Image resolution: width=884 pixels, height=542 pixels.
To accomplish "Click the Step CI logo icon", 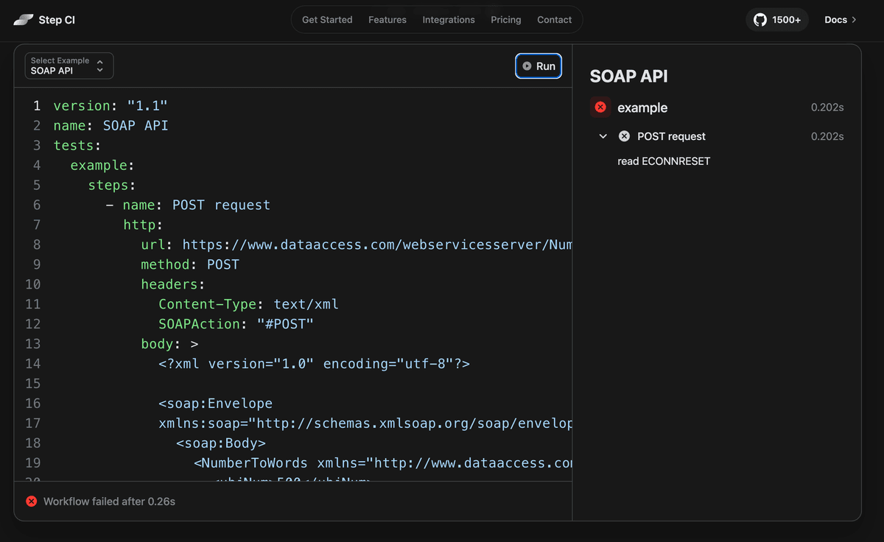I will (24, 19).
